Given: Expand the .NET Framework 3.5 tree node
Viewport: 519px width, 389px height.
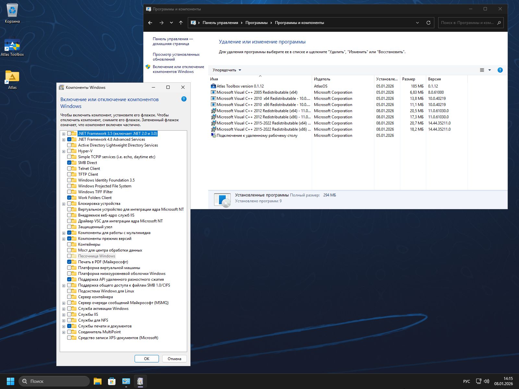Looking at the screenshot, I should (64, 134).
